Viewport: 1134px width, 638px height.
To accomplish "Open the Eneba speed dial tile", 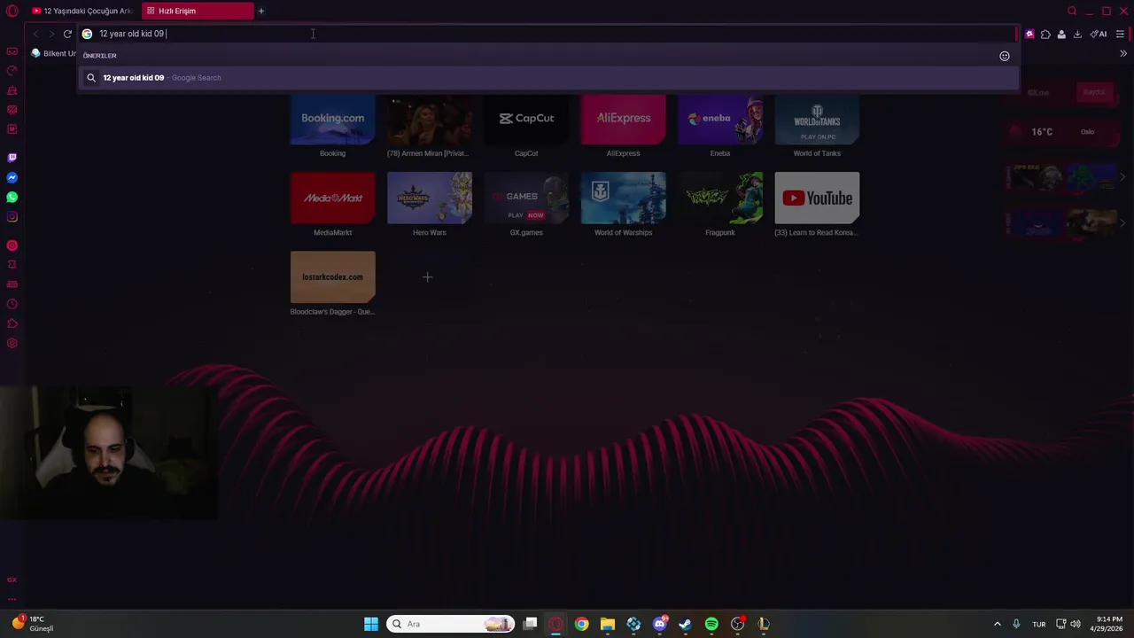I will (720, 121).
